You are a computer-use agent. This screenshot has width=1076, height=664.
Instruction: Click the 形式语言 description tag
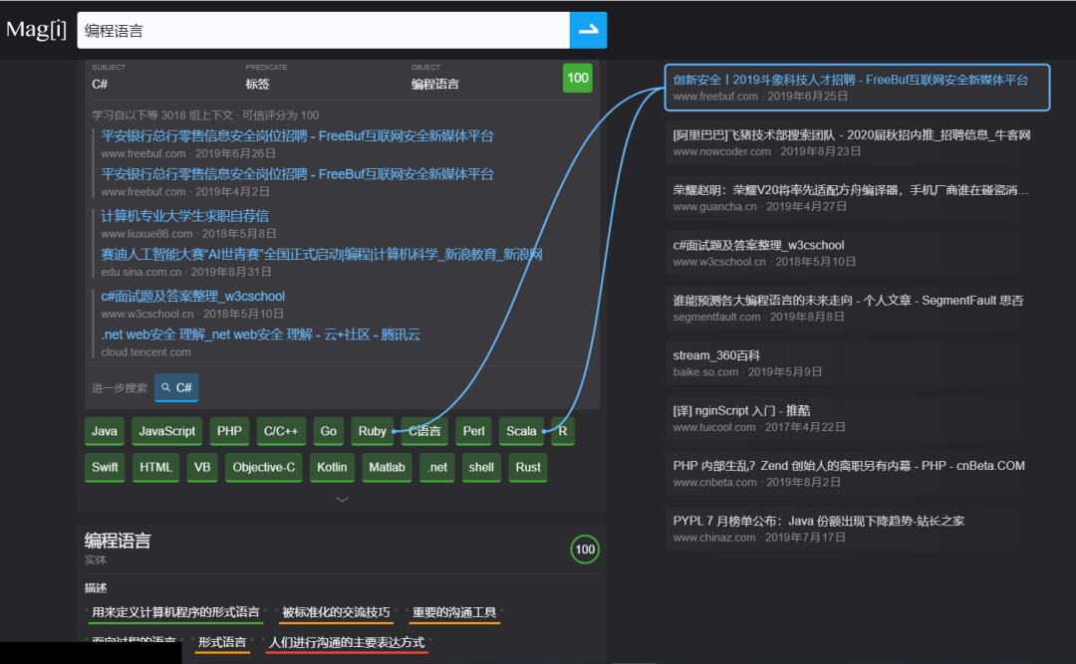[x=221, y=642]
